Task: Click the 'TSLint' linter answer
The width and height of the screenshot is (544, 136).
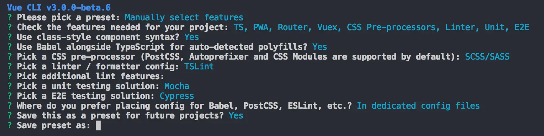Action: pos(199,66)
